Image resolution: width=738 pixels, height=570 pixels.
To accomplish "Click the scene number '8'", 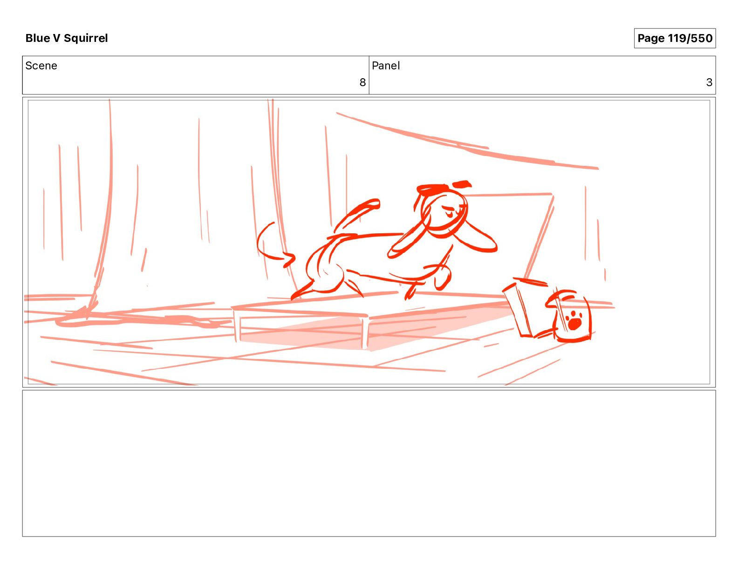I will [362, 82].
